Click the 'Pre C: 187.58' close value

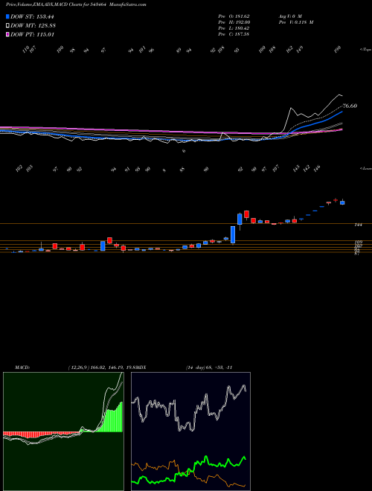coord(234,34)
